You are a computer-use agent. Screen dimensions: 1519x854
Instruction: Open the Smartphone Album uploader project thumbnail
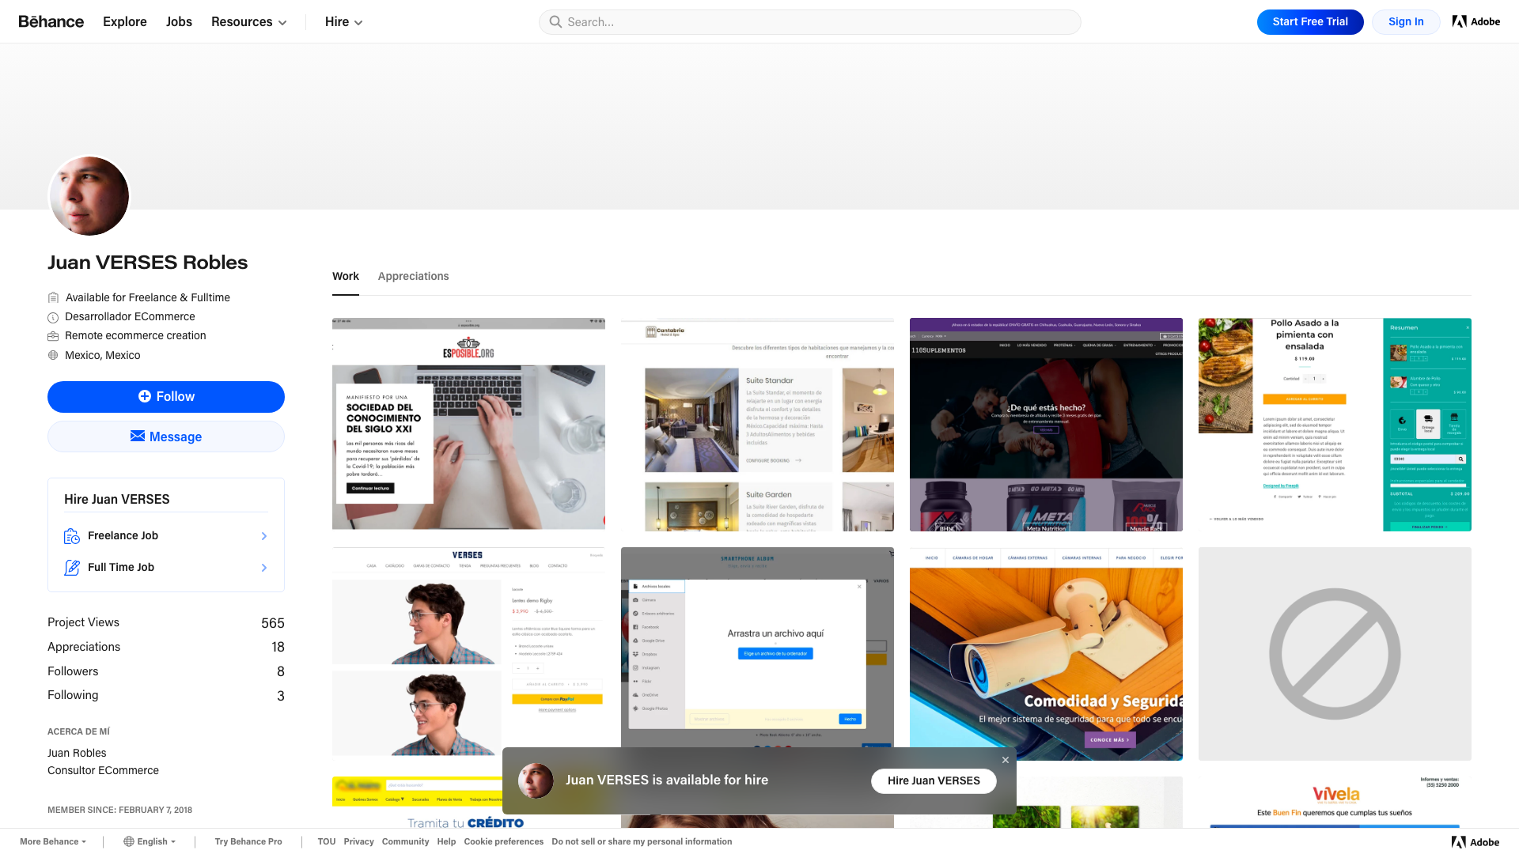pos(757,646)
